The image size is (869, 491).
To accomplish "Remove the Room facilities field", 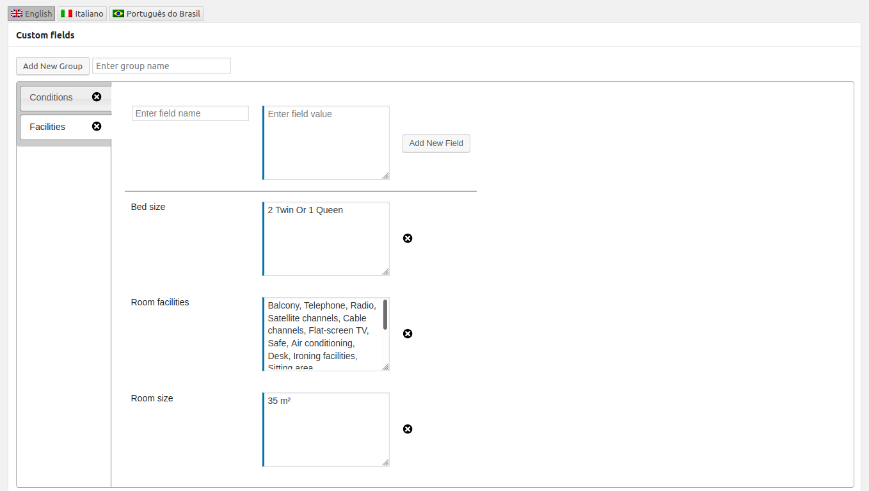I will [408, 334].
